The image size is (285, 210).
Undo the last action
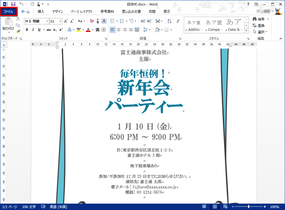pos(21,4)
